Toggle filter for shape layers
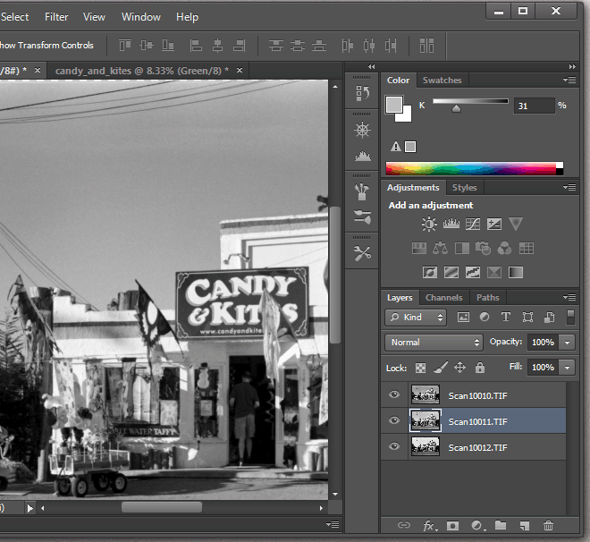Screen dimensions: 590x542 coord(527,317)
